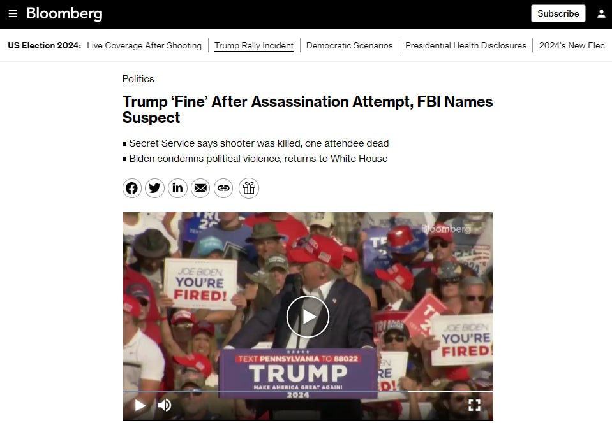The width and height of the screenshot is (612, 423).
Task: Open Live Coverage After Shooting link
Action: 144,46
